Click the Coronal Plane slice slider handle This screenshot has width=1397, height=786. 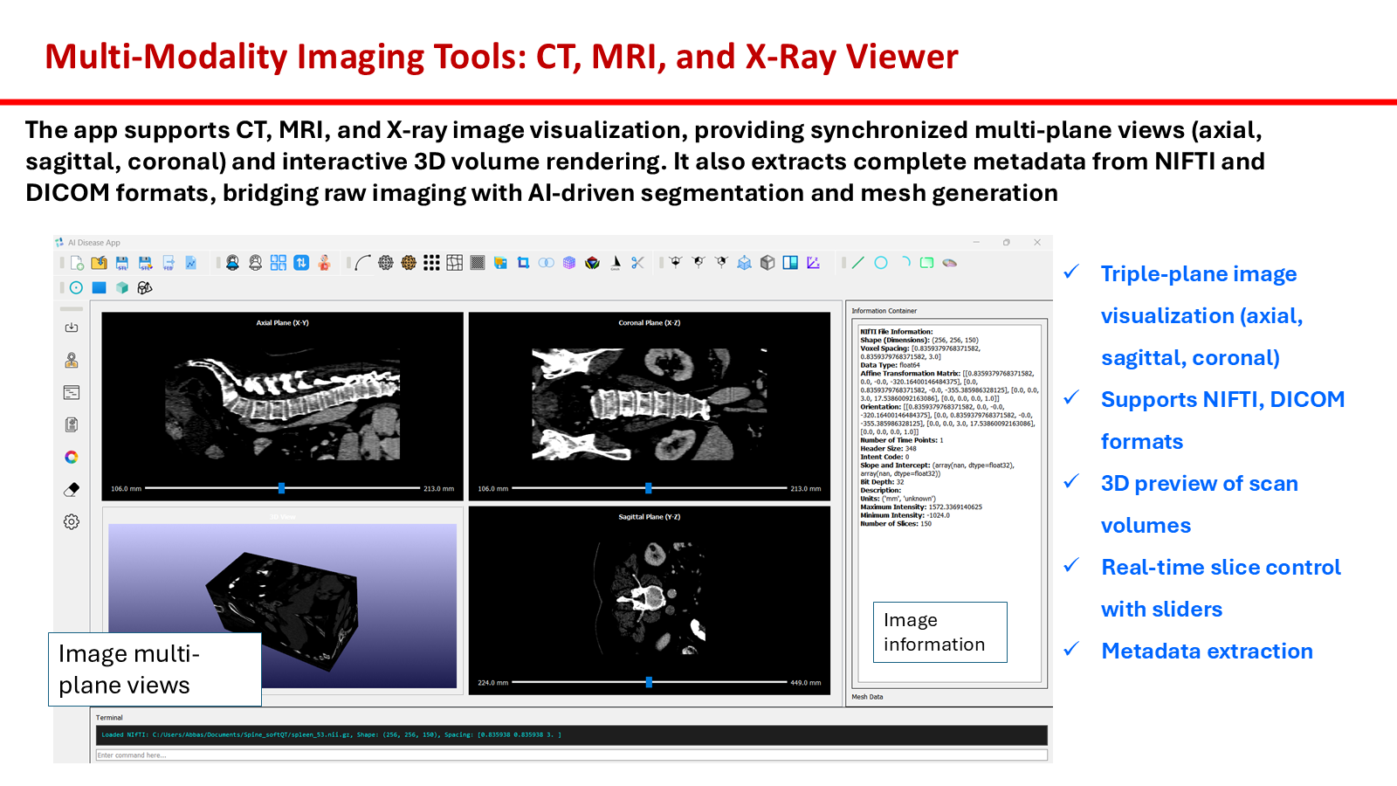coord(649,488)
